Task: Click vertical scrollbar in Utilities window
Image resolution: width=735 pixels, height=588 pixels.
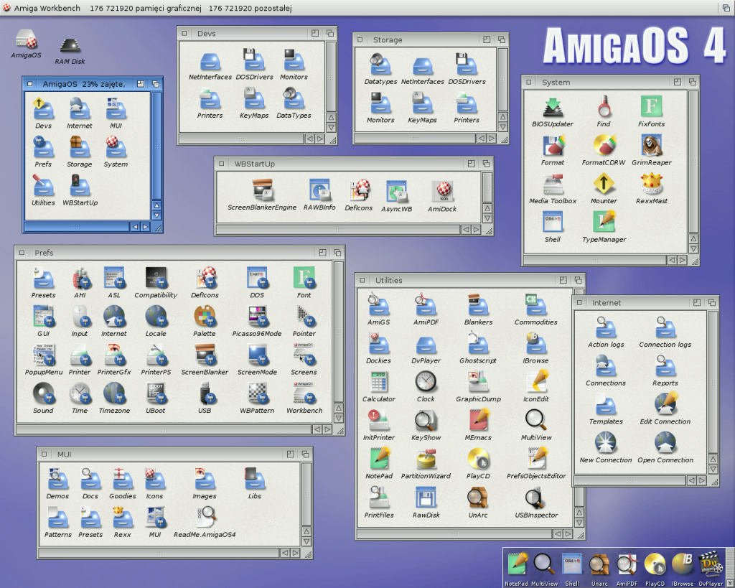Action: pos(579,497)
